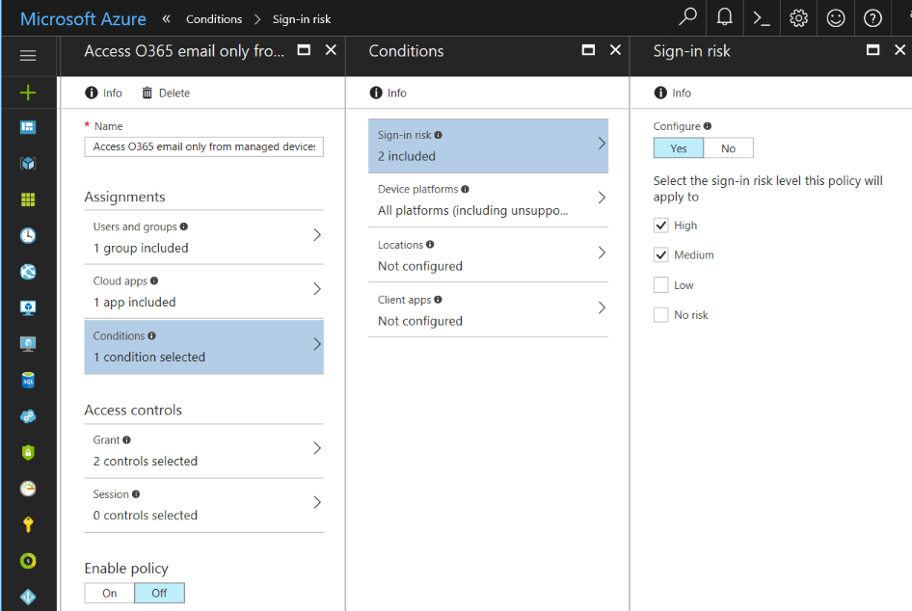Open the Cloud Shell icon in top bar
Viewport: 912px width, 611px height.
pyautogui.click(x=762, y=18)
